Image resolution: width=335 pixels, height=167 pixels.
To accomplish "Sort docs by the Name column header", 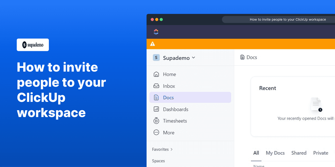I will (x=259, y=165).
